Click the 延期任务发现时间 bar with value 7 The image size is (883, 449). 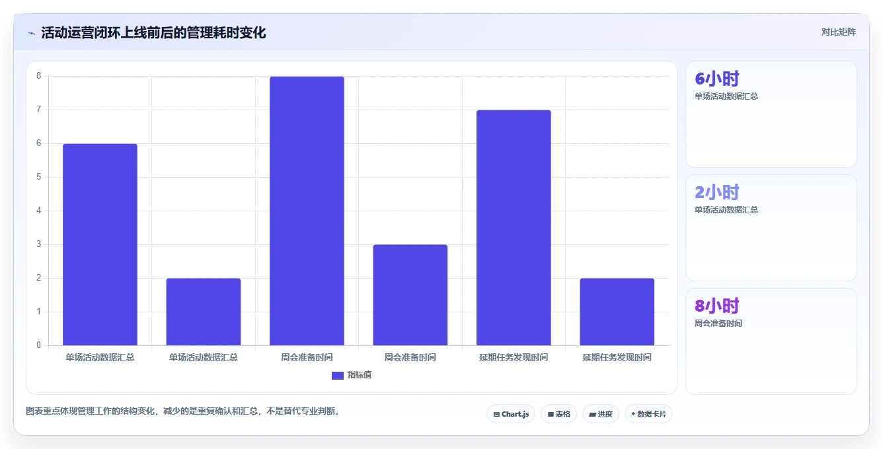point(514,228)
